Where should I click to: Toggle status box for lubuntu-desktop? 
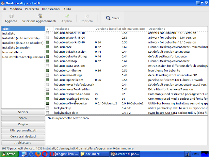[x=47, y=61]
